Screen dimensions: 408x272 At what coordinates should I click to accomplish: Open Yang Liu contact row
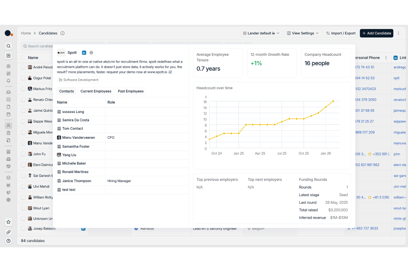click(121, 155)
